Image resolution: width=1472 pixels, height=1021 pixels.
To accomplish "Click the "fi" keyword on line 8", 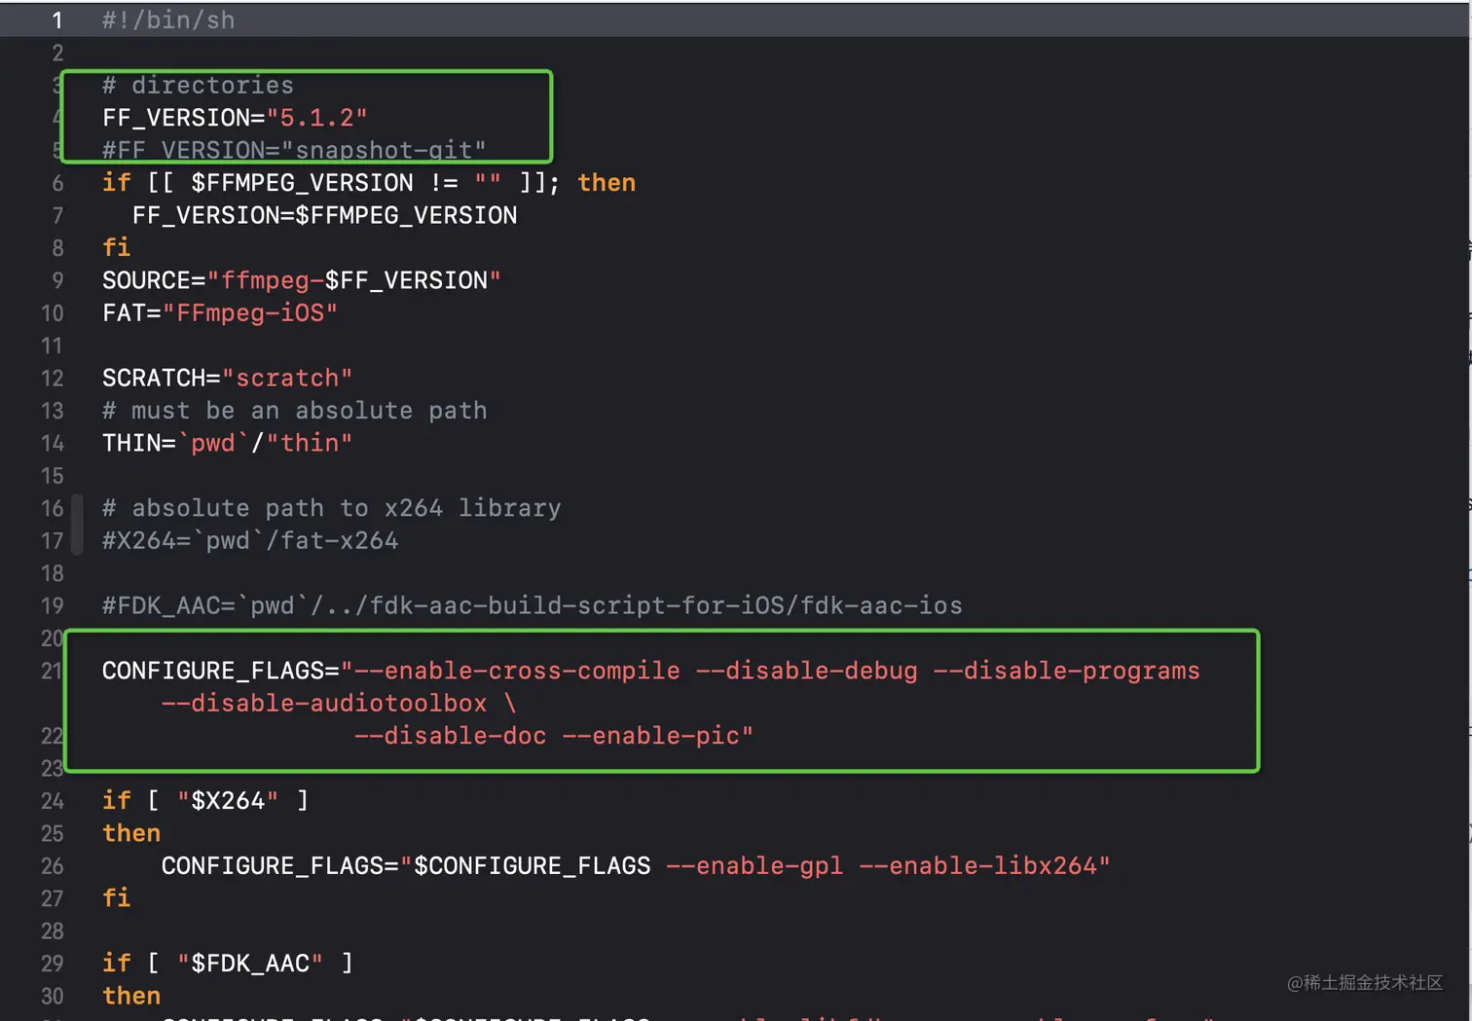I will coord(117,248).
